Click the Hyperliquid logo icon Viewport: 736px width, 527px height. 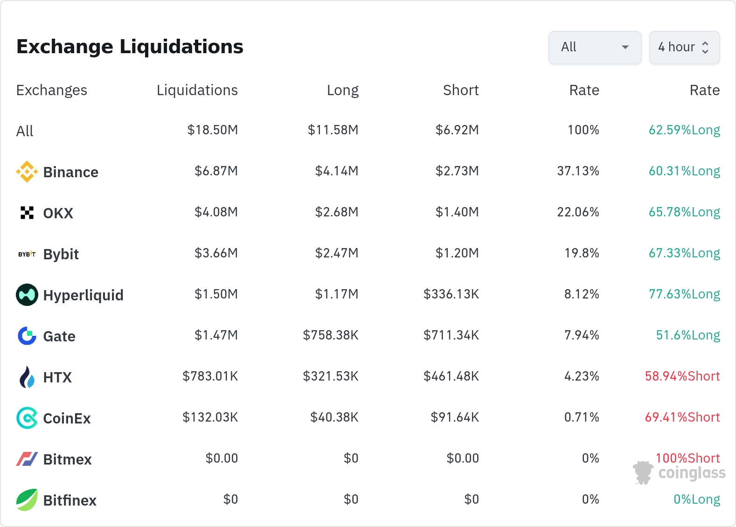(27, 295)
